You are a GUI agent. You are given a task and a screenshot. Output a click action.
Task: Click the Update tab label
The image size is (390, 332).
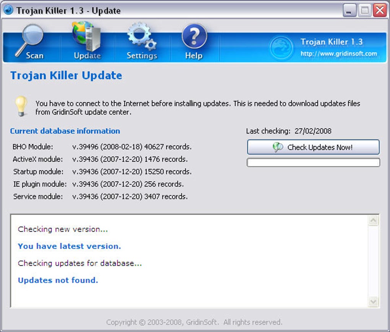[x=87, y=55]
